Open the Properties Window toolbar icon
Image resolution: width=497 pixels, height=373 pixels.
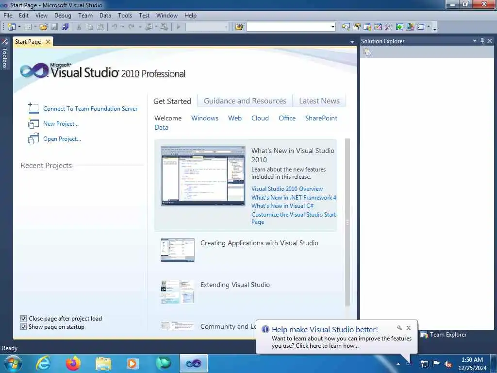[x=357, y=27]
